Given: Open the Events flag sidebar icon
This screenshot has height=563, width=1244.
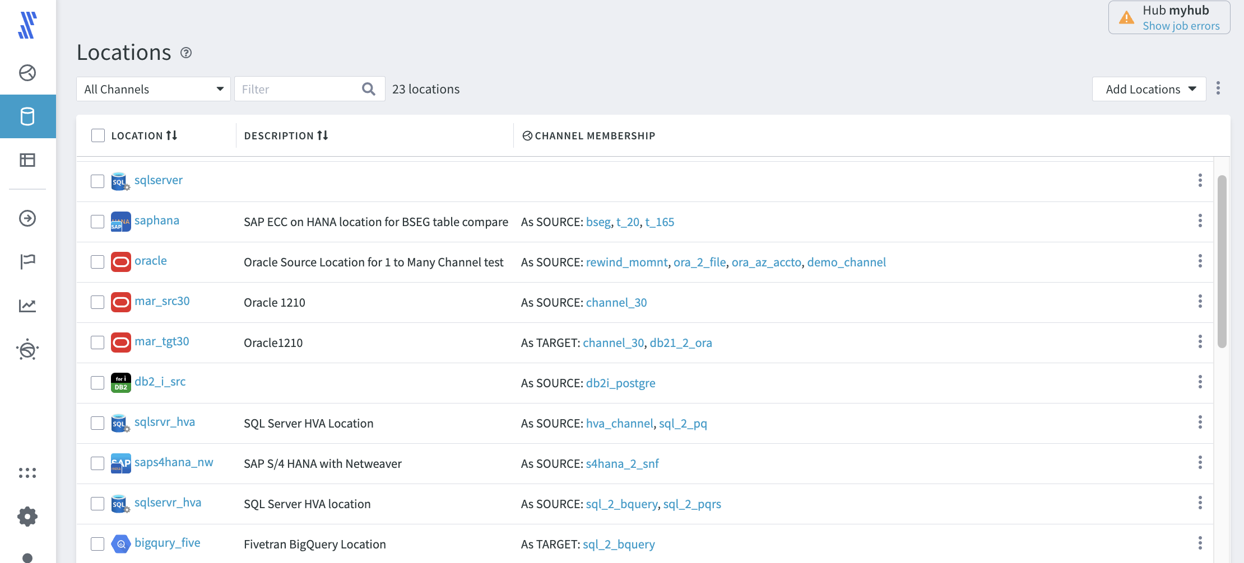Looking at the screenshot, I should [x=27, y=261].
